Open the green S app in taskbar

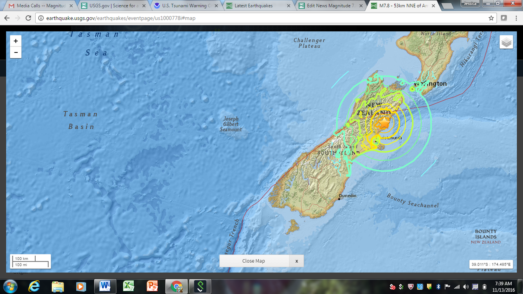(x=200, y=286)
